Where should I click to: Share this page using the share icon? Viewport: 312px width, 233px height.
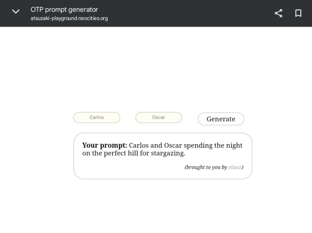[x=278, y=13]
